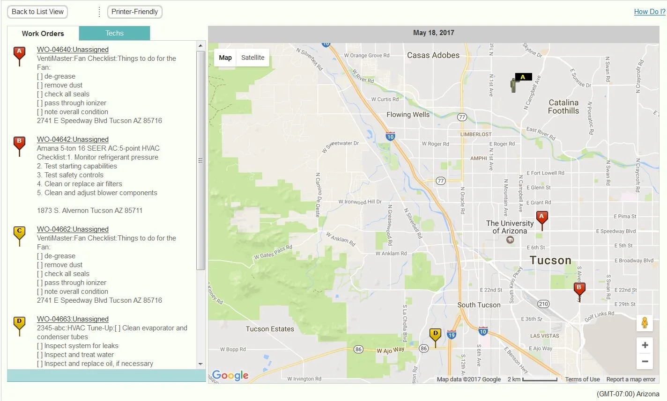Viewport: 667px width, 401px height.
Task: Click Report a map error link
Action: [x=630, y=379]
